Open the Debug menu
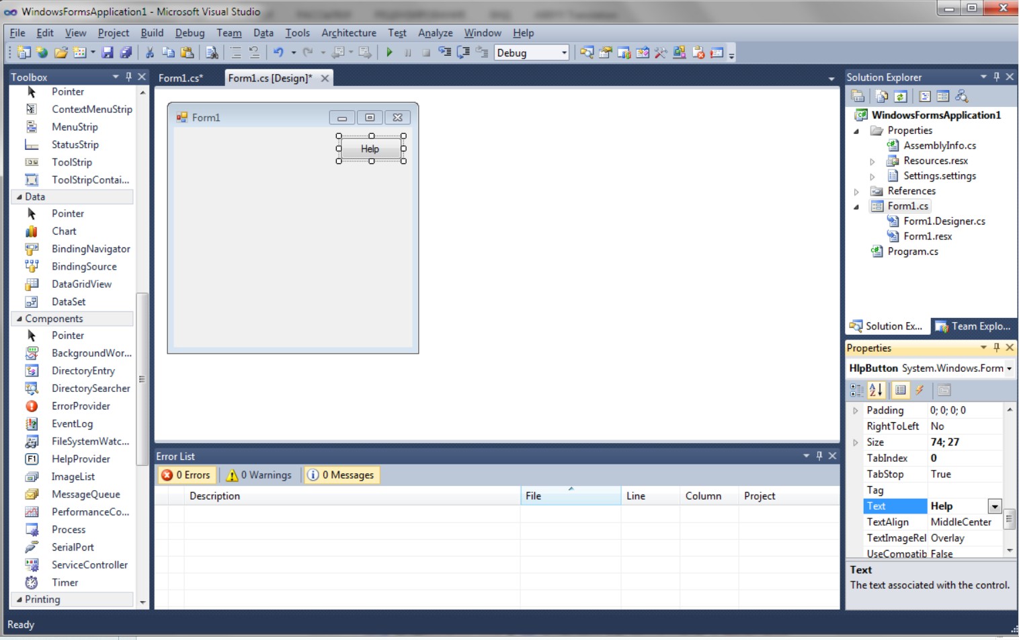 click(190, 33)
